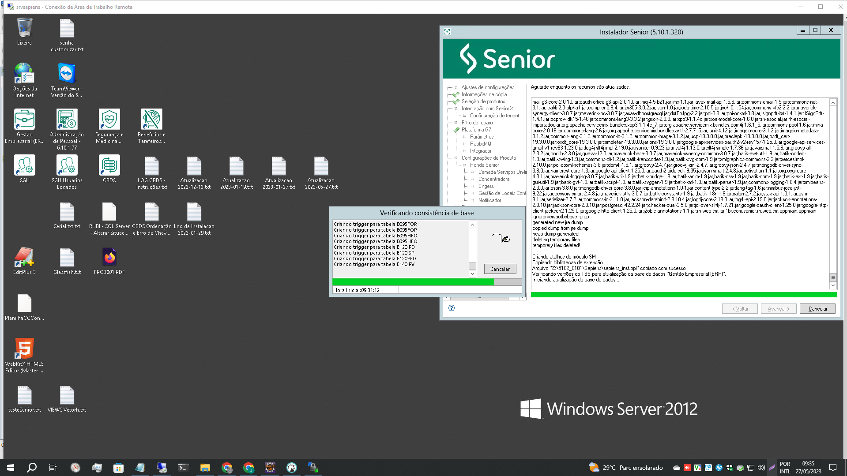847x476 pixels.
Task: Select Configurações de Produto tree step
Action: coord(489,158)
